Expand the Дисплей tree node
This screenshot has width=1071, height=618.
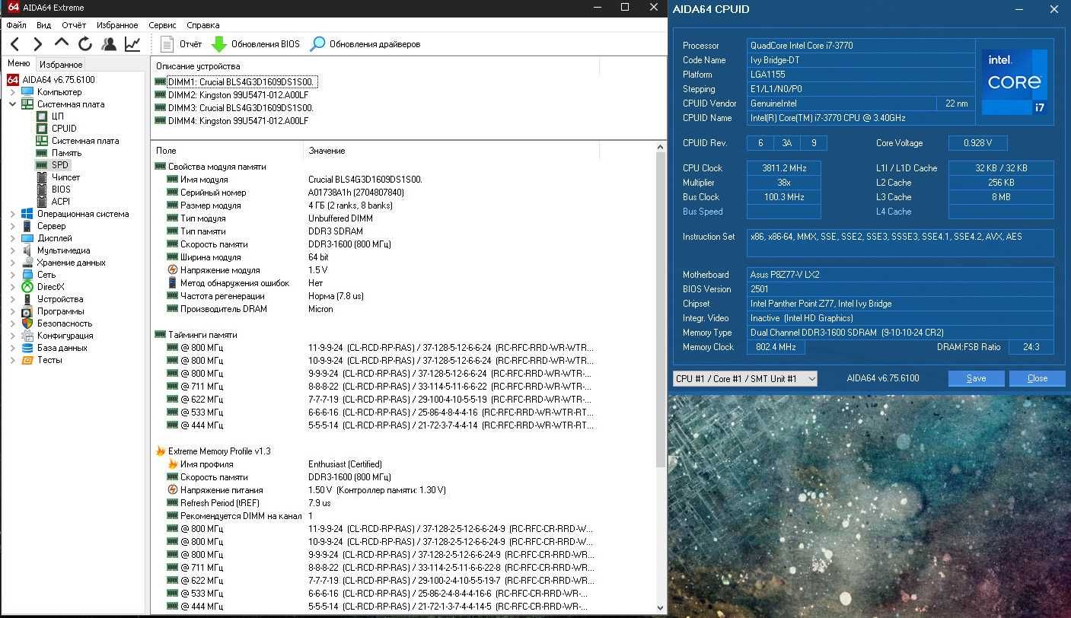tap(13, 238)
